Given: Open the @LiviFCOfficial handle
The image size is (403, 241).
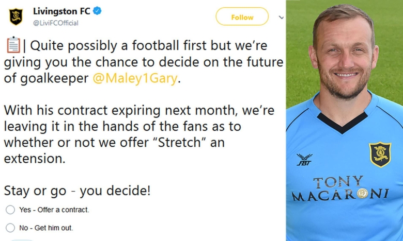Looking at the screenshot, I should [x=55, y=23].
